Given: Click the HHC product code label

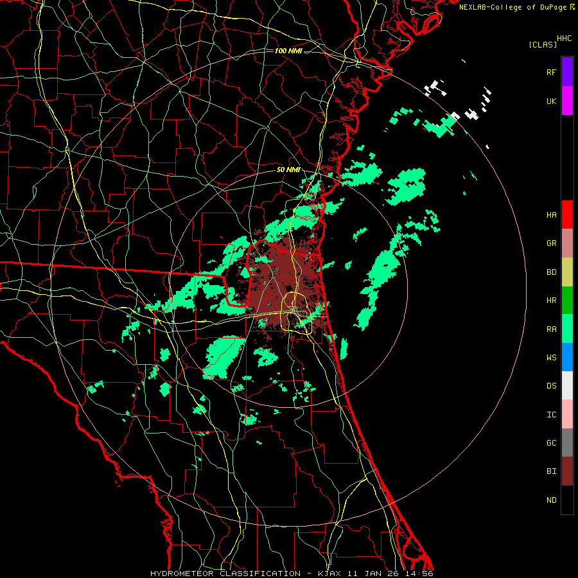Looking at the screenshot, I should pos(564,39).
